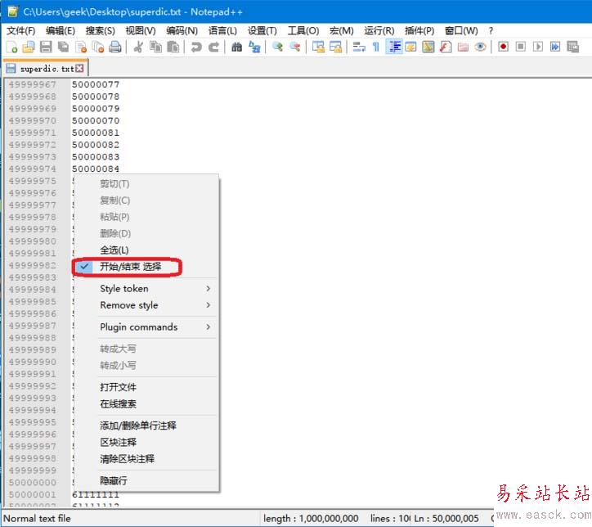Viewport: 592px width, 527px height.
Task: Open the Document Map icon
Action: point(428,47)
